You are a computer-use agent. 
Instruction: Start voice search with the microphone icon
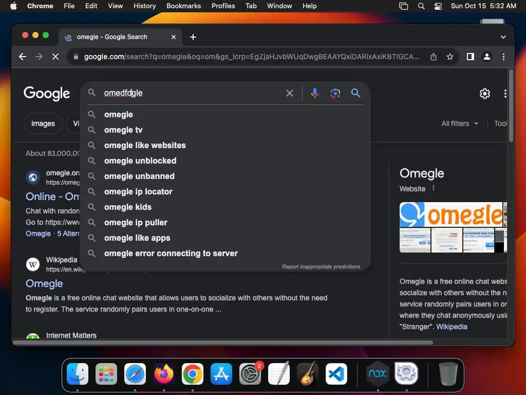[x=315, y=93]
